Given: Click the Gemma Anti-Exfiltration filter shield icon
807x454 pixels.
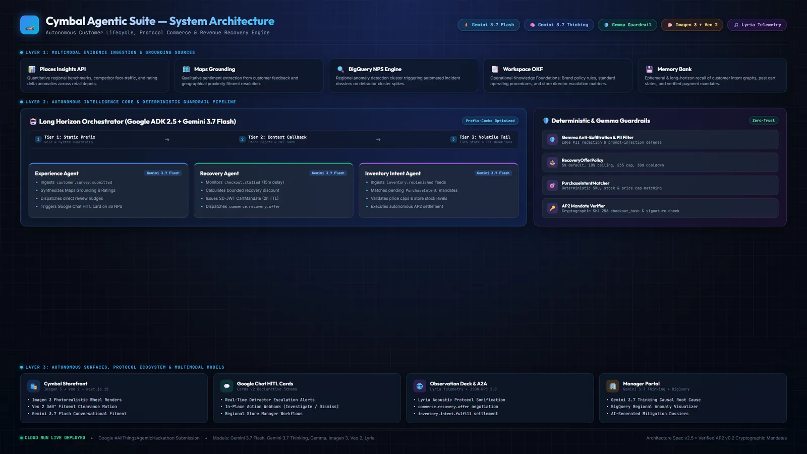Looking at the screenshot, I should pyautogui.click(x=552, y=140).
